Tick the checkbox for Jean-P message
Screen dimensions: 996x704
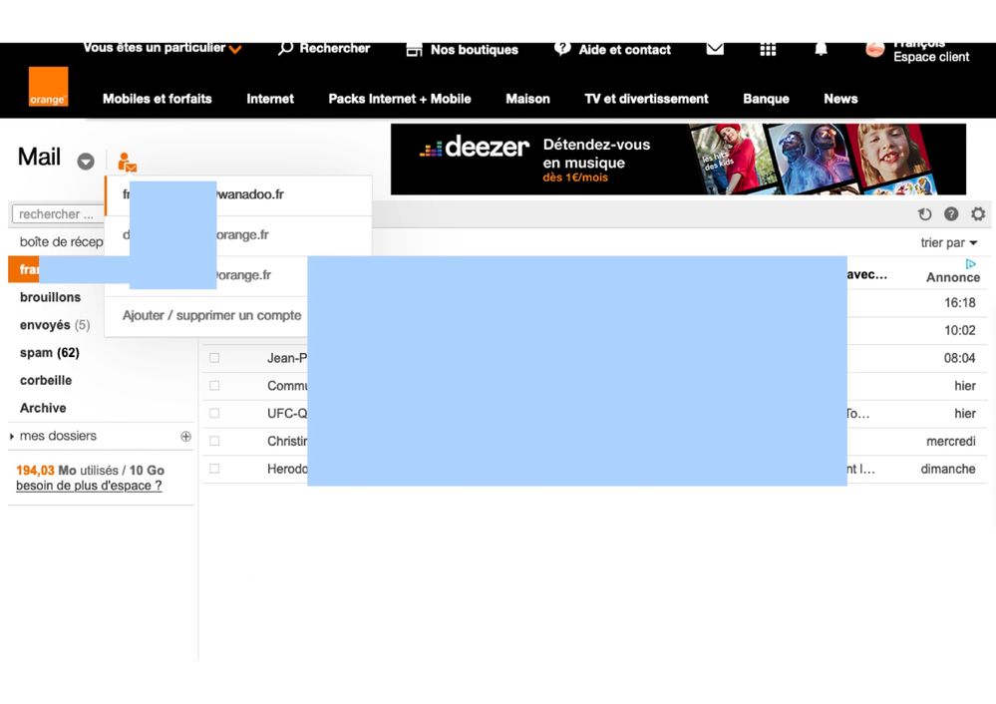pyautogui.click(x=214, y=358)
